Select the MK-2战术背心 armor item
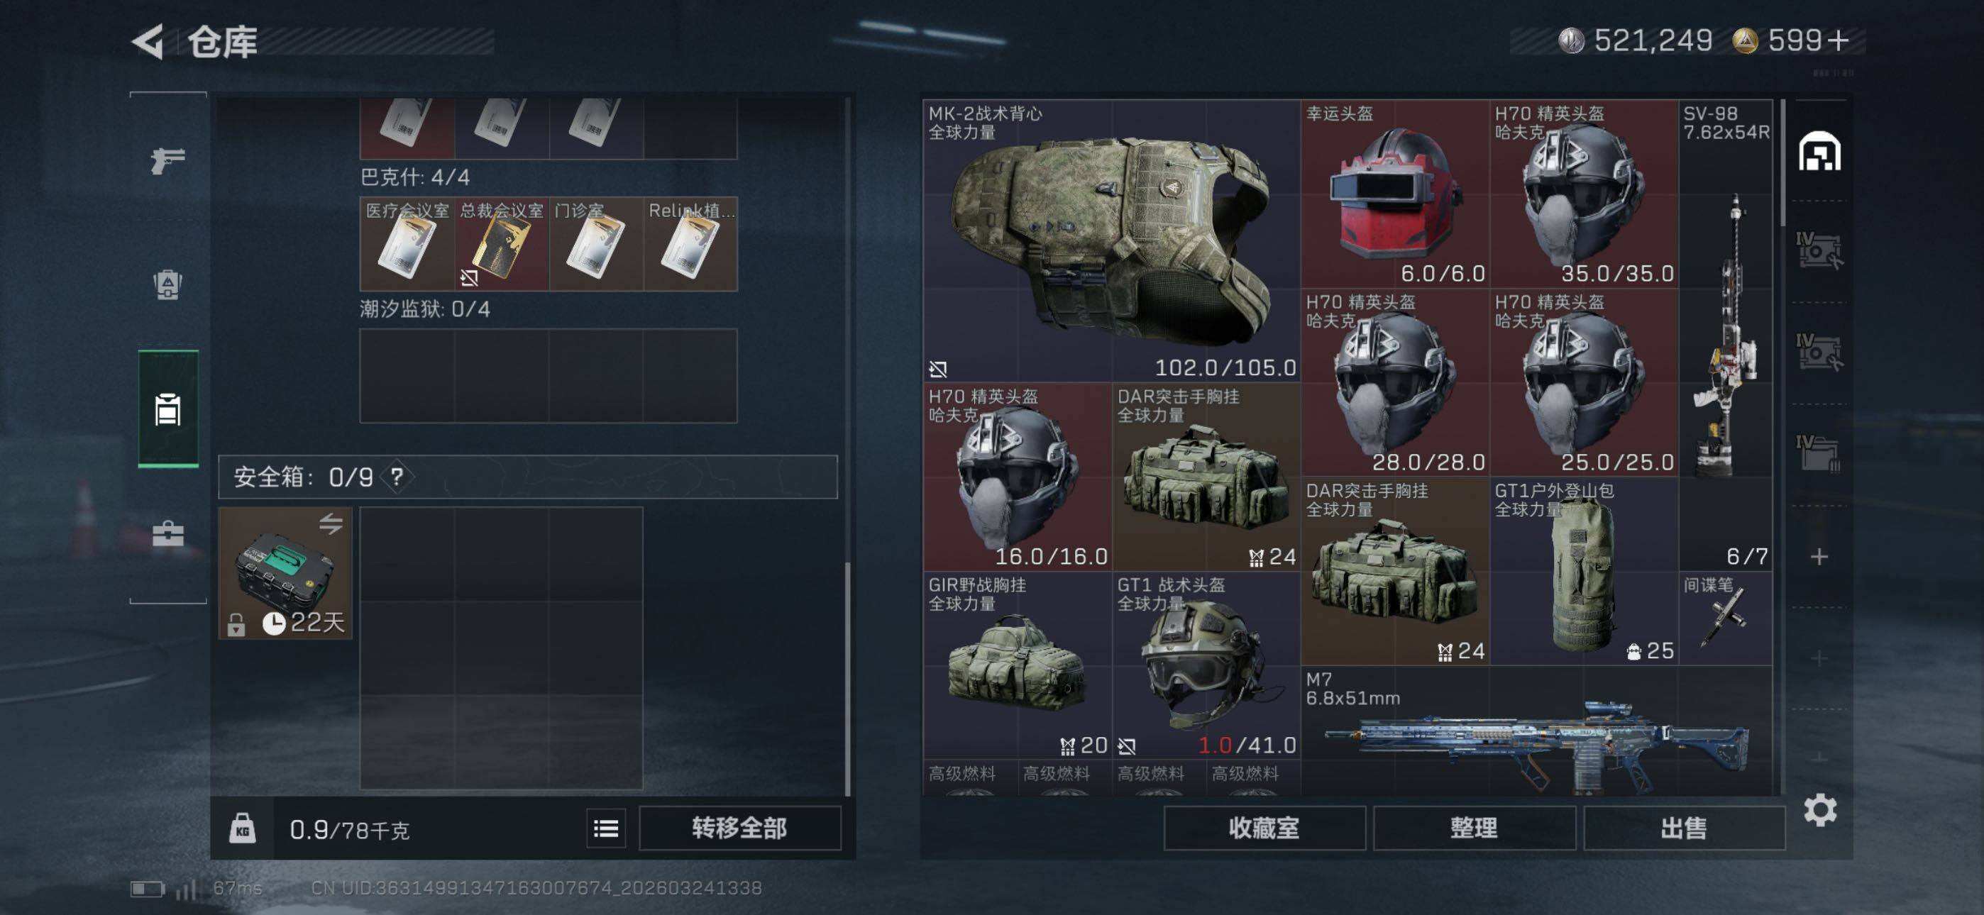Viewport: 1984px width, 915px height. [1111, 240]
